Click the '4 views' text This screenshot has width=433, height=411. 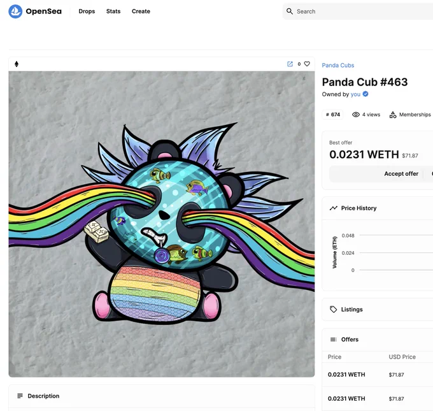(371, 115)
